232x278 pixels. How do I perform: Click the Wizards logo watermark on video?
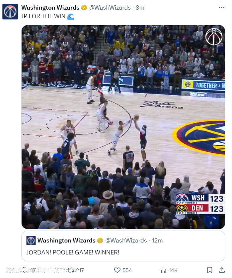(214, 37)
